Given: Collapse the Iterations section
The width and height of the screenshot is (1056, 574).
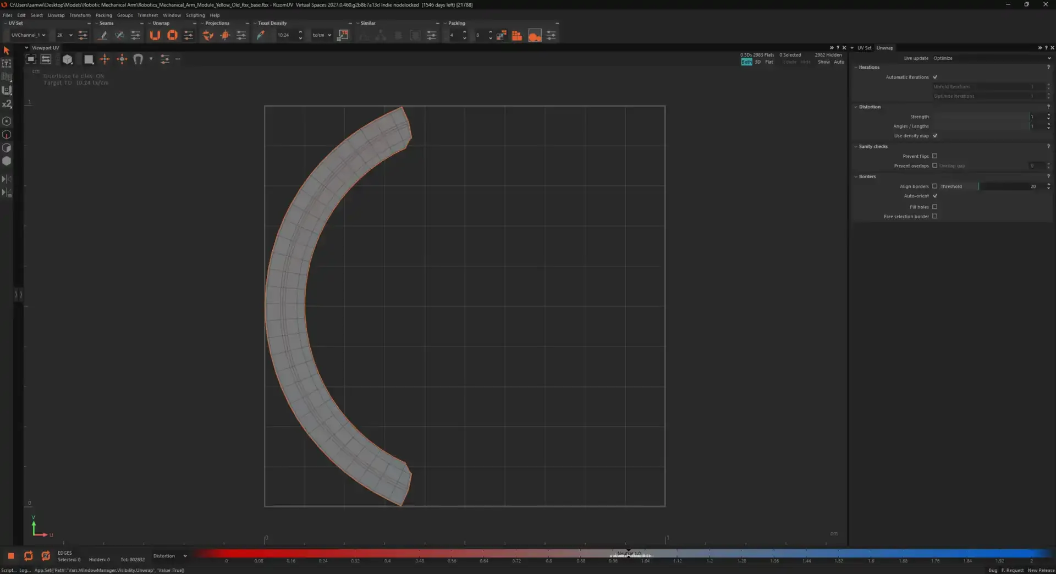Looking at the screenshot, I should (x=856, y=68).
